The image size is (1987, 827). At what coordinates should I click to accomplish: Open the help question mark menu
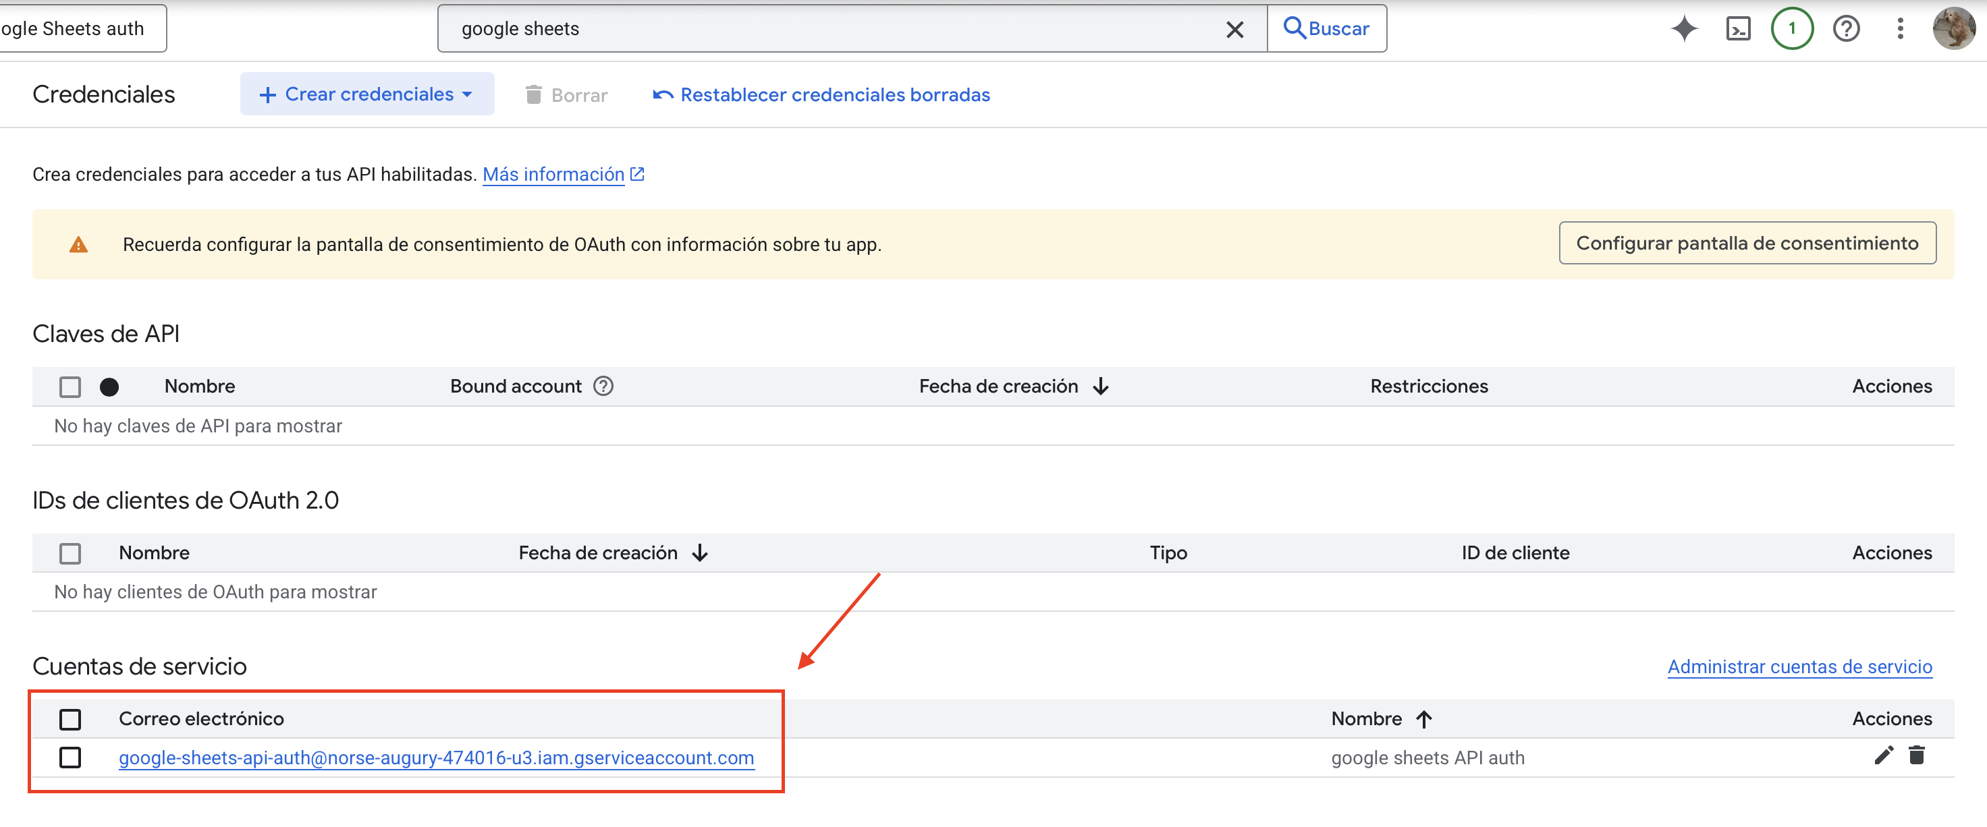pyautogui.click(x=1846, y=28)
